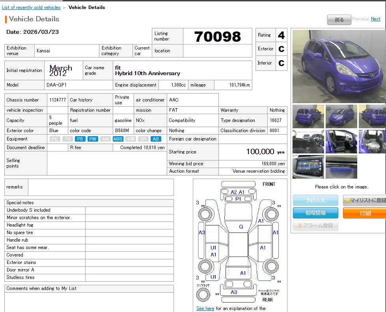
Task: Click the ABS equipment badge
Action: click(117, 139)
